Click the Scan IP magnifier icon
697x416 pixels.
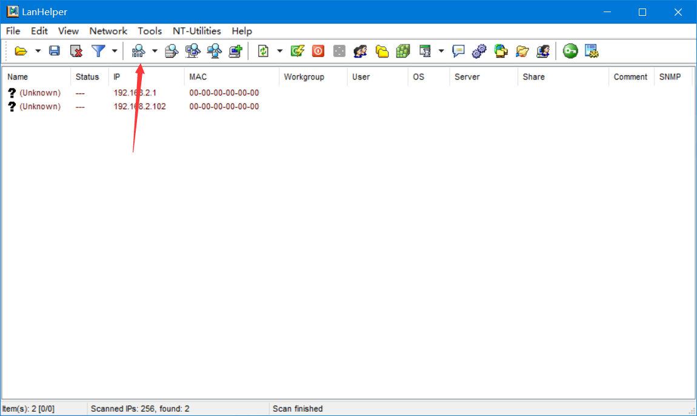(138, 51)
